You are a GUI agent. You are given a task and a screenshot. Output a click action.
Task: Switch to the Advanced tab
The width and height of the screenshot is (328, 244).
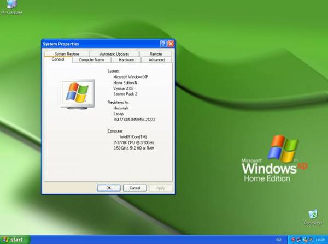point(157,59)
